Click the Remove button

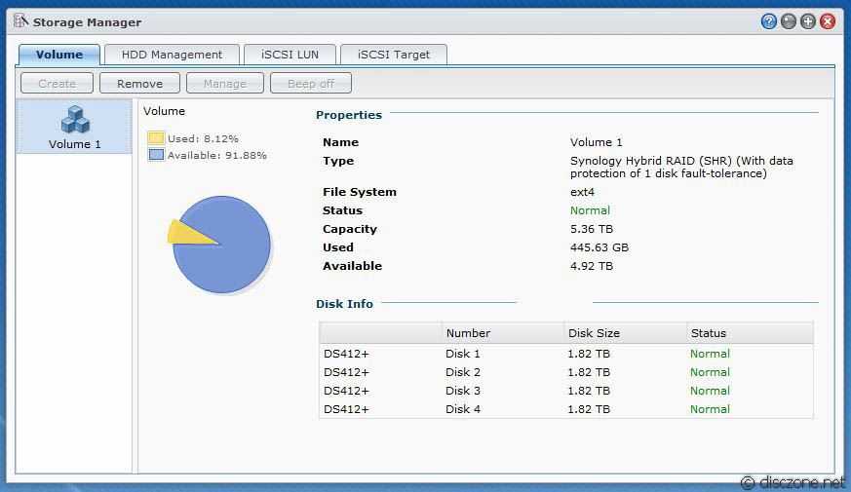[139, 84]
